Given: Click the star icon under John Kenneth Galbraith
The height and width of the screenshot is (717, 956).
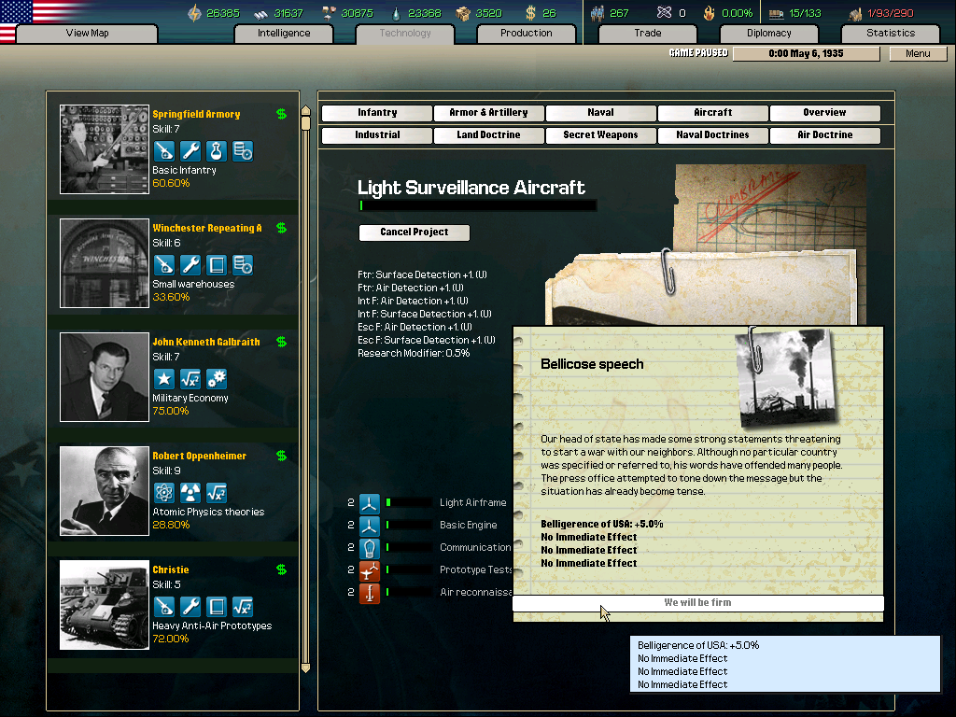Looking at the screenshot, I should (x=164, y=379).
